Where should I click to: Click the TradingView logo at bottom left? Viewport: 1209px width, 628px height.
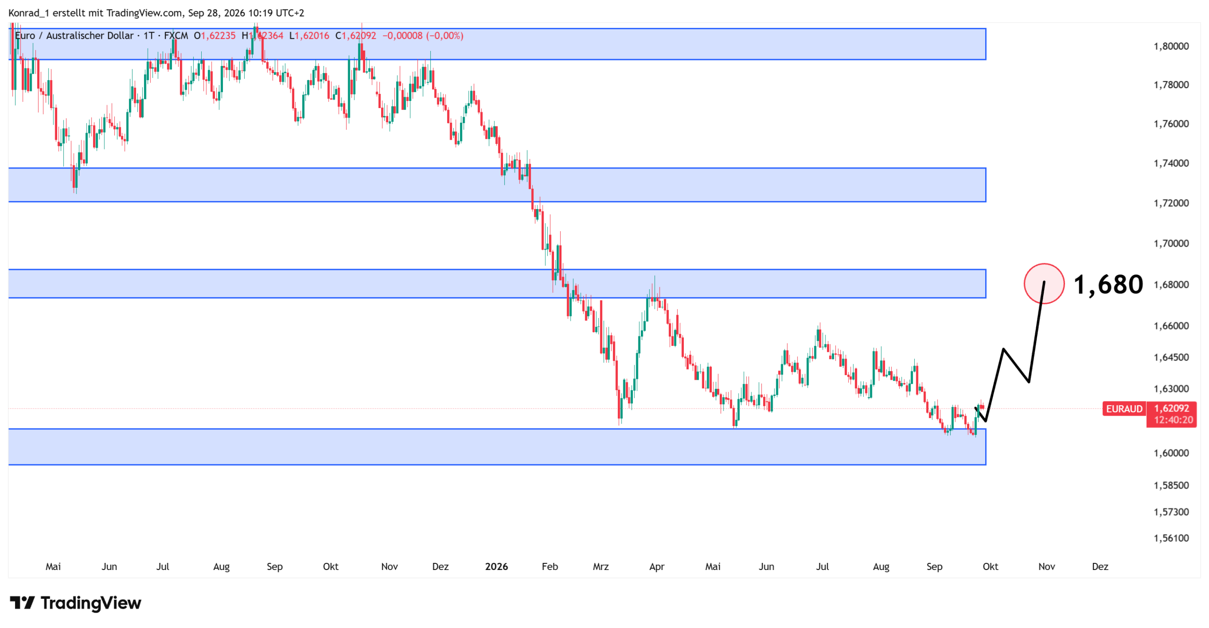coord(76,603)
